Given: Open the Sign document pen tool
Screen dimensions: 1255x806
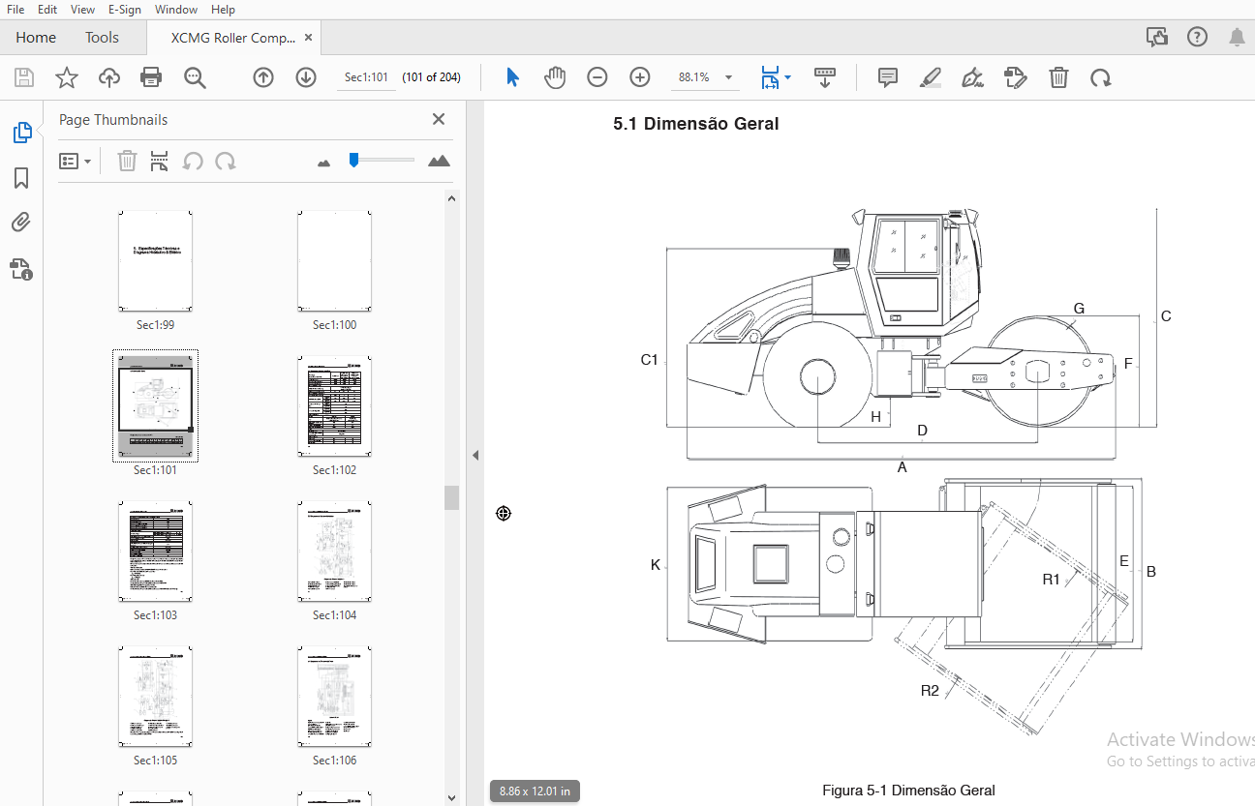Looking at the screenshot, I should (973, 77).
